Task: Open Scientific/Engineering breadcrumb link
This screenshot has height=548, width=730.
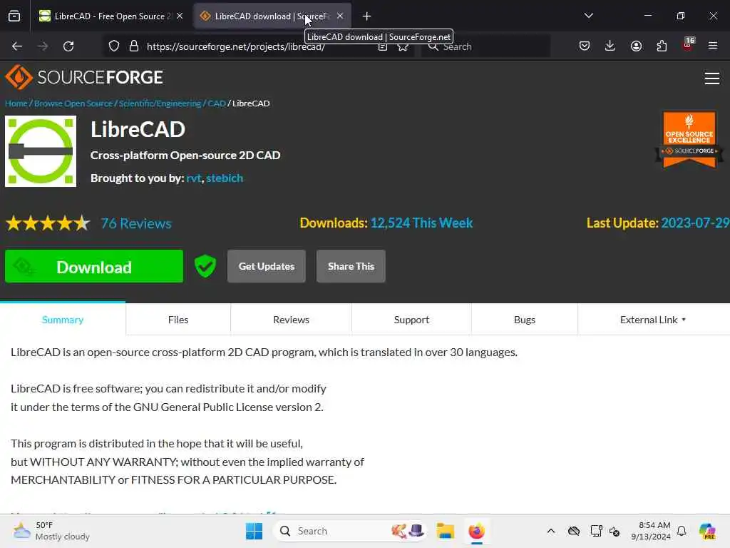Action: click(160, 103)
